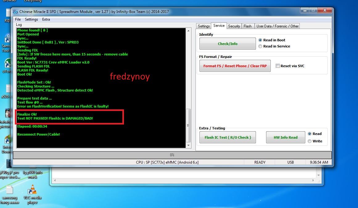Click log scrollbar down arrow

point(188,145)
